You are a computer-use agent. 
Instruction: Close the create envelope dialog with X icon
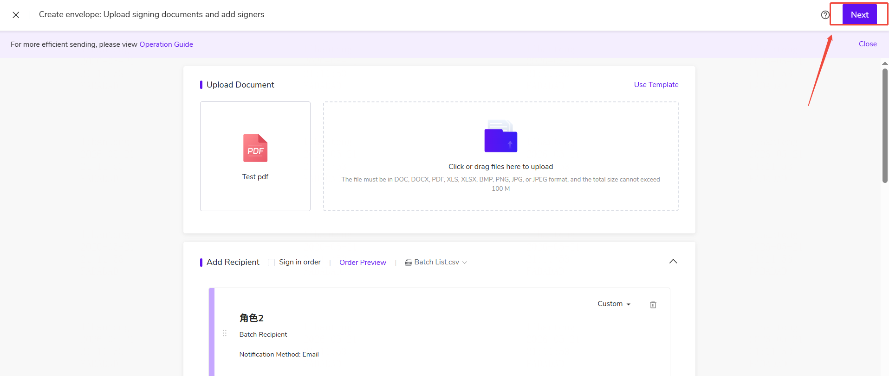pyautogui.click(x=16, y=15)
